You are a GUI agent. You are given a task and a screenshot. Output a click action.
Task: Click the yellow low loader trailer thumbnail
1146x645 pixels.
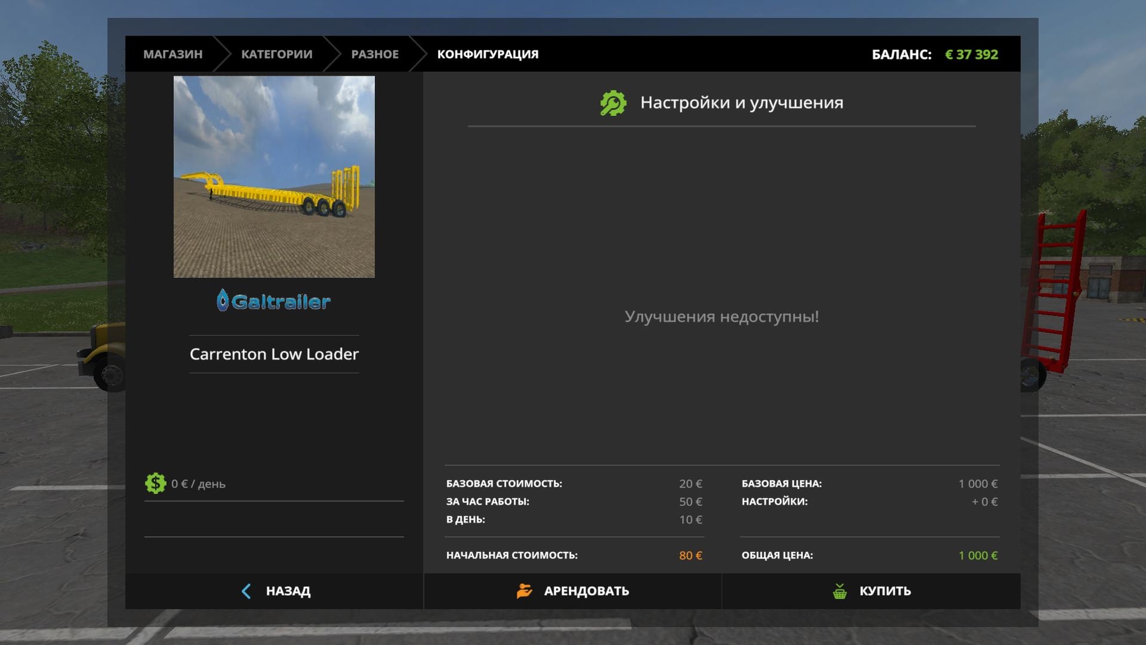pyautogui.click(x=274, y=176)
